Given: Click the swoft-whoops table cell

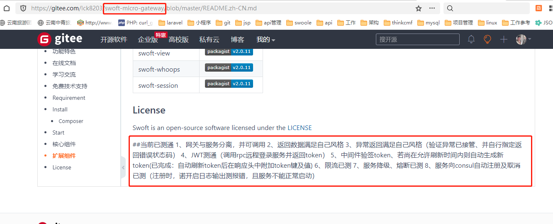Looking at the screenshot, I should pyautogui.click(x=166, y=69).
